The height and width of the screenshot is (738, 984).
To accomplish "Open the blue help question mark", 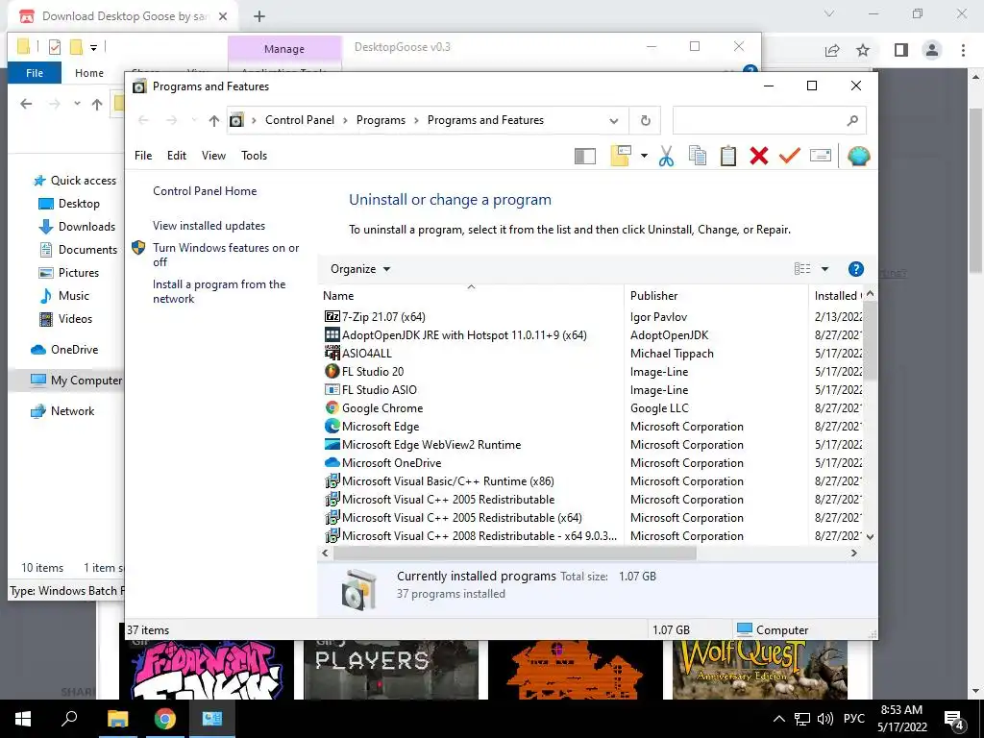I will coord(855,269).
